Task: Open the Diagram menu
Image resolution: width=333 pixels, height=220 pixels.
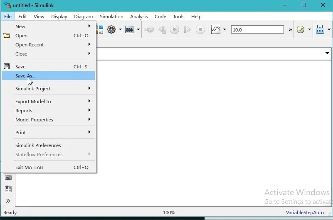Action: 83,17
